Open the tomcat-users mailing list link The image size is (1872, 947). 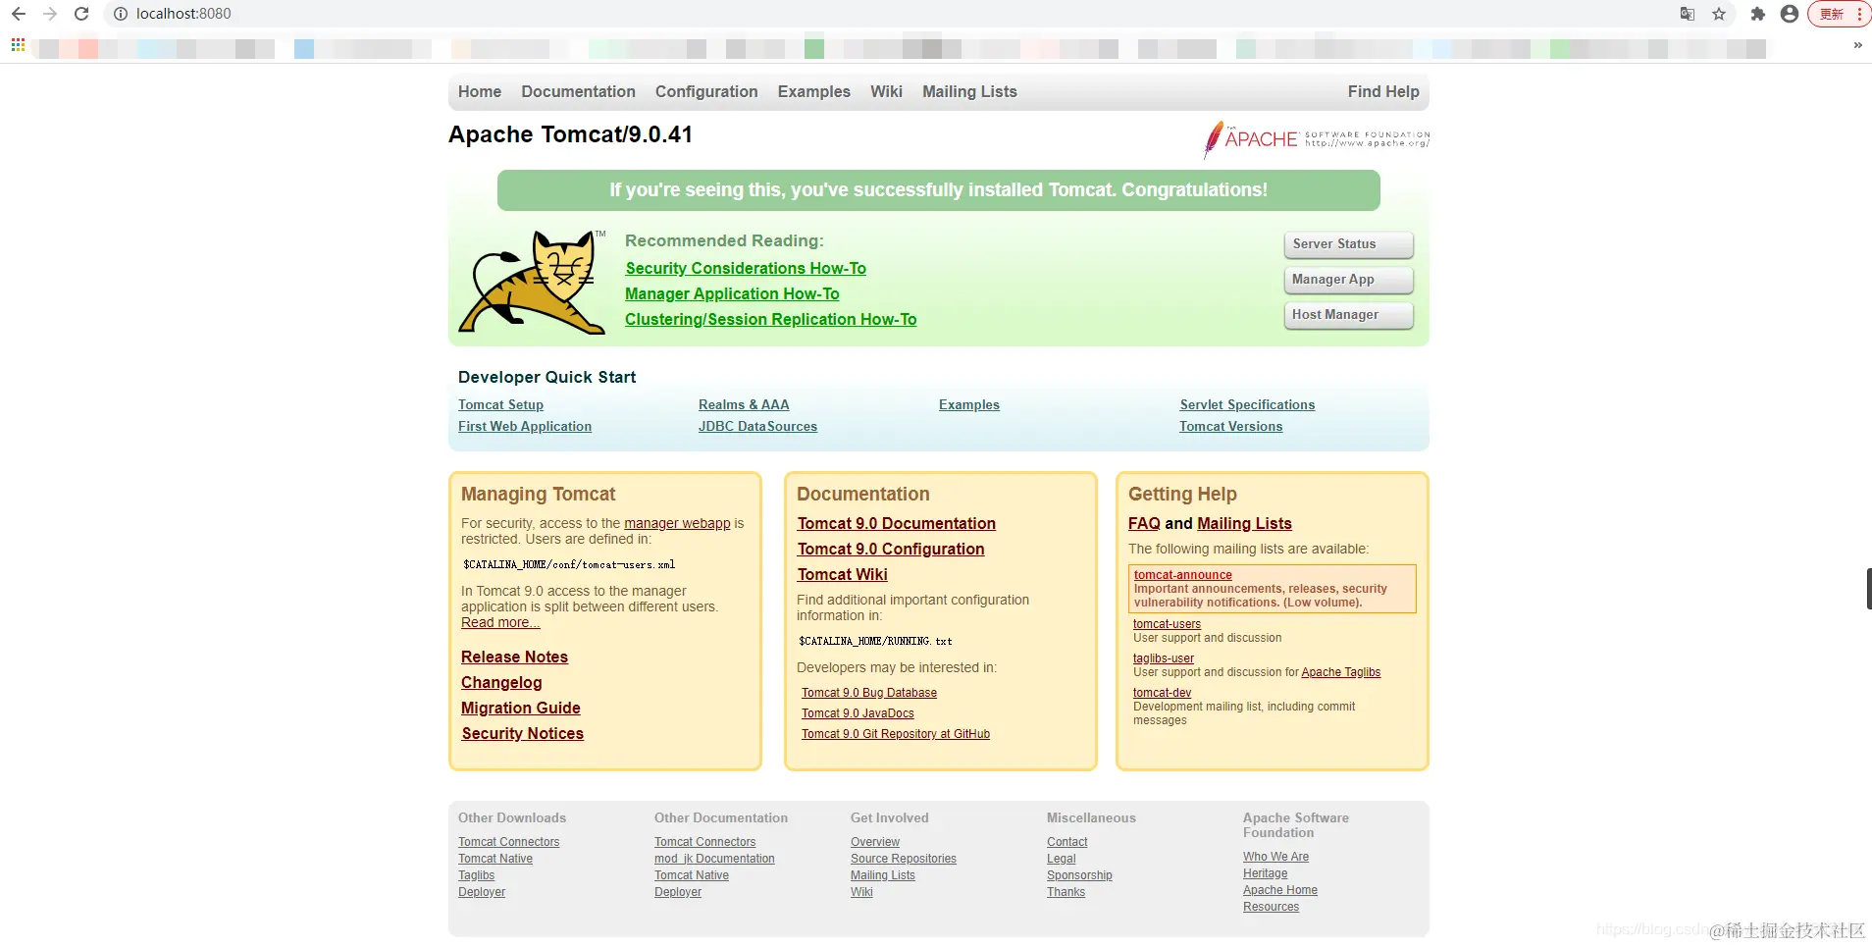[x=1167, y=624]
